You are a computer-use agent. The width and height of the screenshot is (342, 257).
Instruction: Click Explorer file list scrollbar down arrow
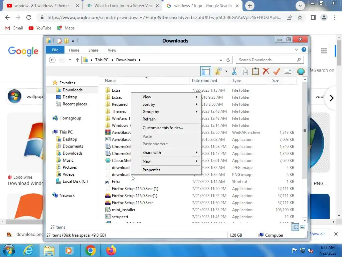pos(305,220)
